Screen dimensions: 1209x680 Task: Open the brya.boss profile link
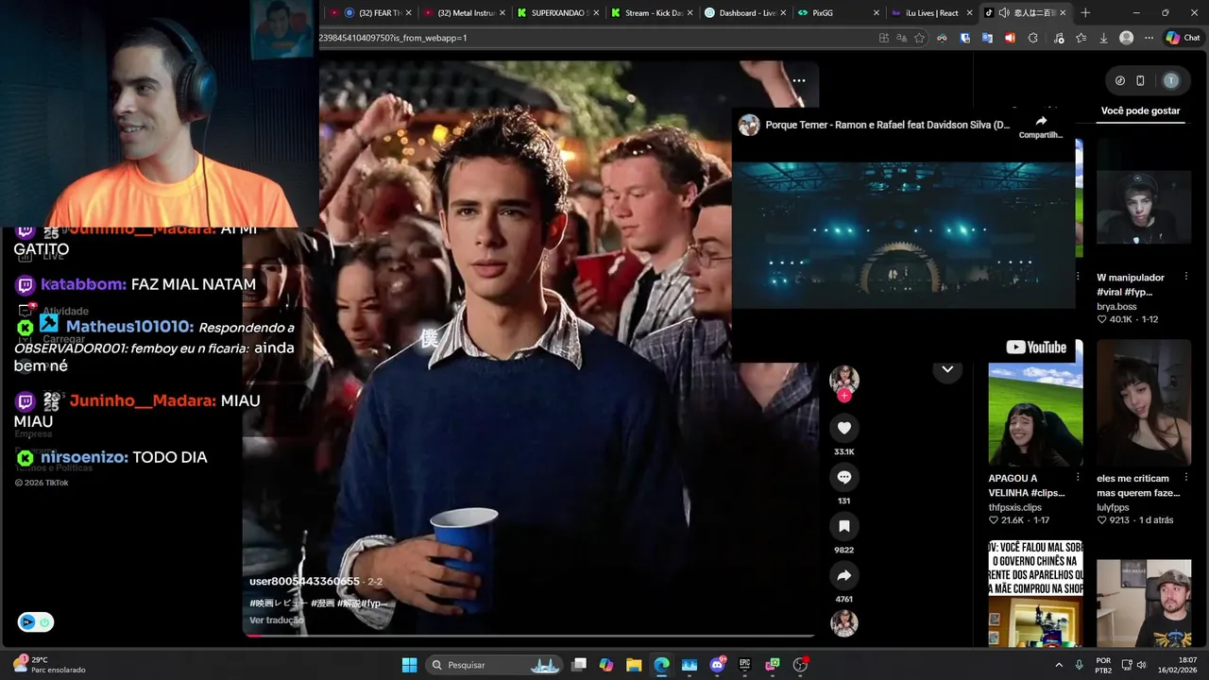(x=1116, y=306)
